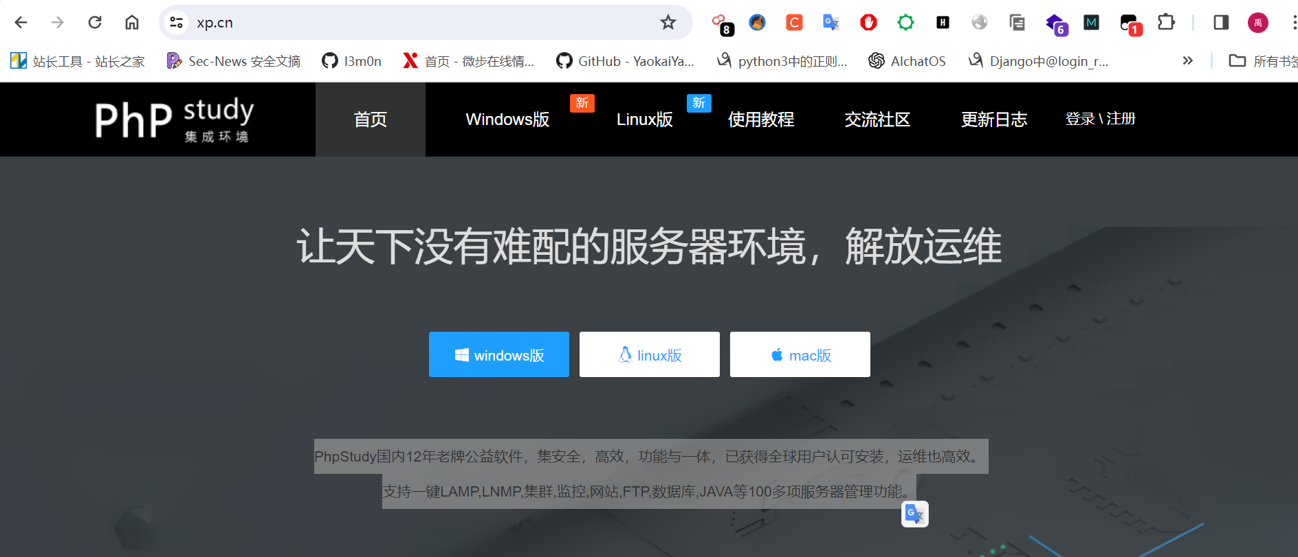Image resolution: width=1298 pixels, height=557 pixels.
Task: Open bookmark 站长工具 - 站长之家
Action: (78, 61)
